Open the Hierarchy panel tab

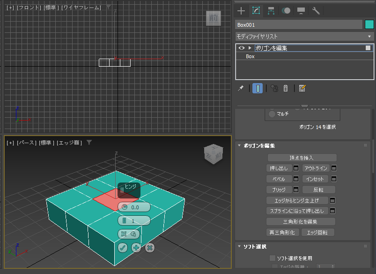click(271, 11)
